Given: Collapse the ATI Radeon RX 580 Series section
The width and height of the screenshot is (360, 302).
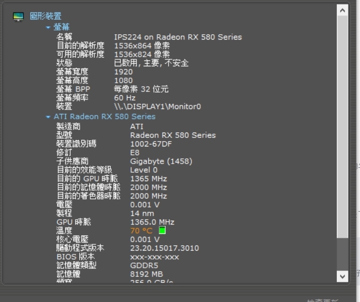Looking at the screenshot, I should point(48,117).
